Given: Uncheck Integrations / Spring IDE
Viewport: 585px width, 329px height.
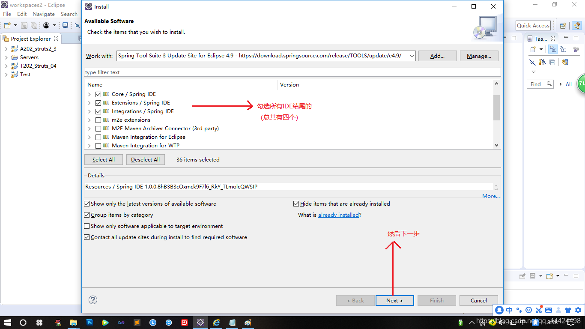Looking at the screenshot, I should click(x=98, y=111).
